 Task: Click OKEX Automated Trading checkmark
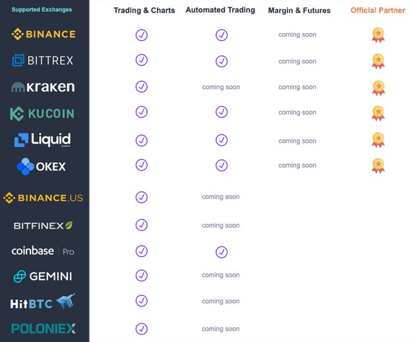(222, 165)
